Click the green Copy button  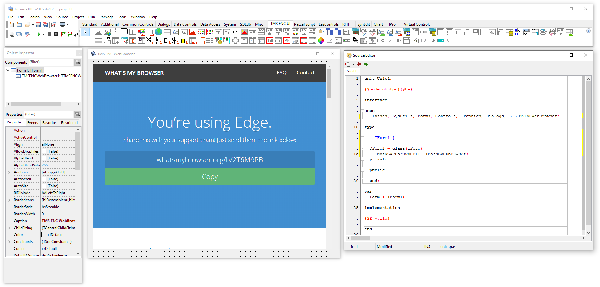pyautogui.click(x=210, y=177)
